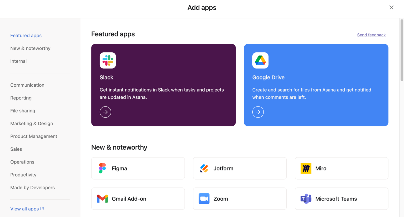Select the Internal sidebar category

[x=18, y=61]
